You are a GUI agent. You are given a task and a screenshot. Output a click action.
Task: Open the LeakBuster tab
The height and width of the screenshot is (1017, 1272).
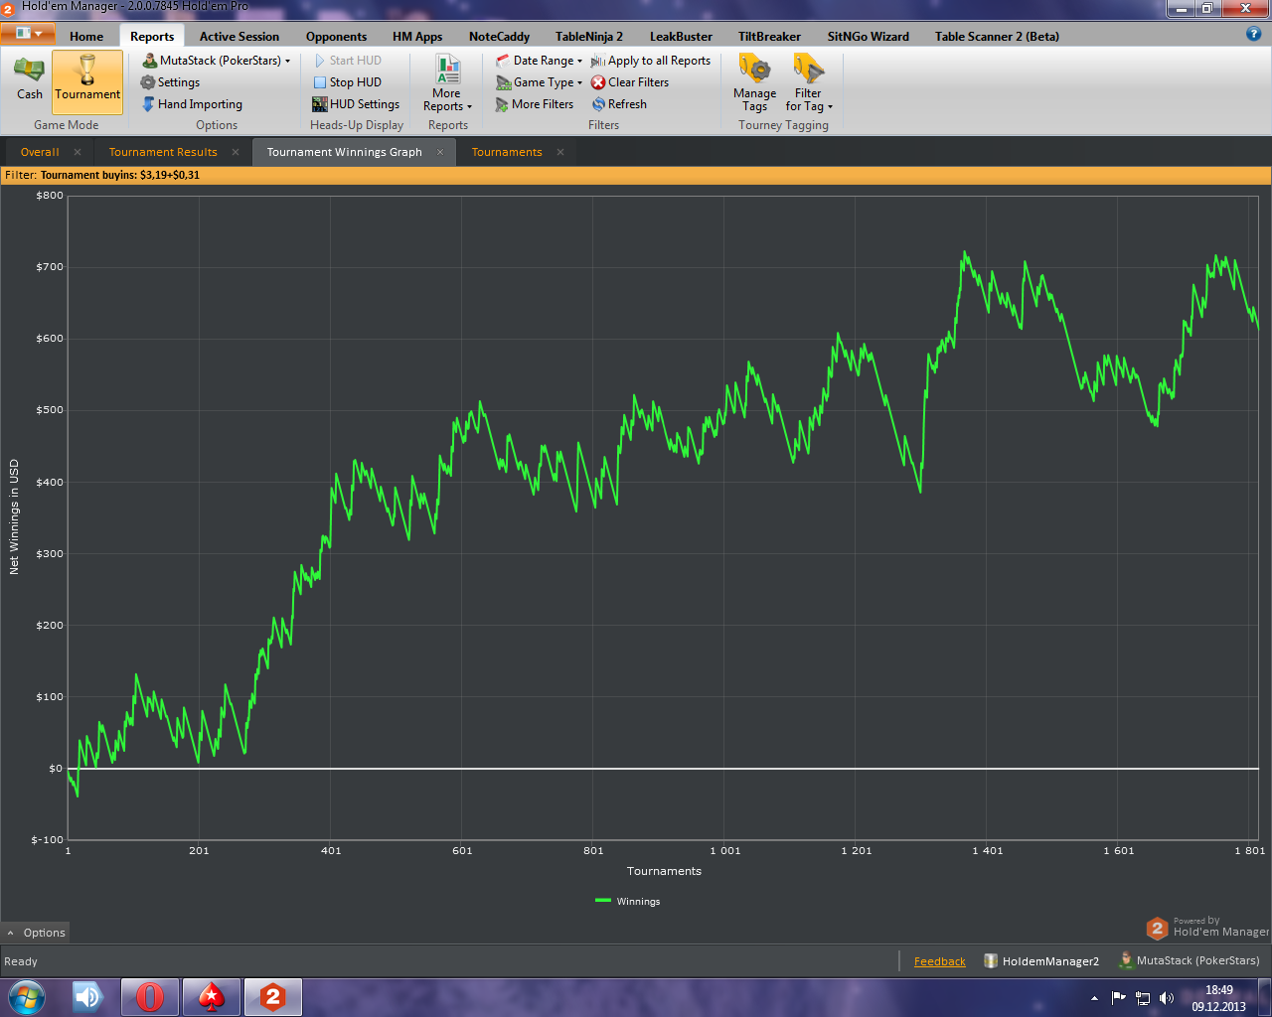coord(681,37)
